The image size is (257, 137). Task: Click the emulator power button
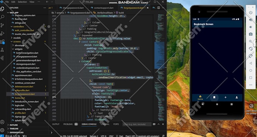tap(251, 12)
